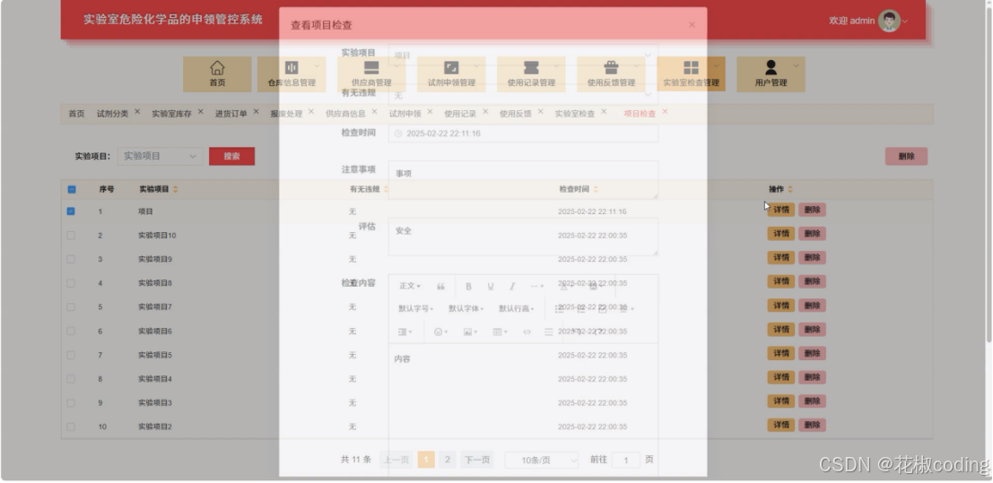
Task: Click the 下一页 pagination button
Action: [477, 460]
